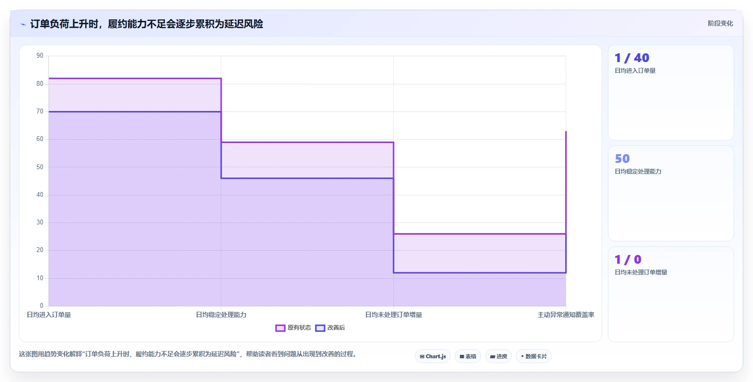Click the y-axis tick value 40
This screenshot has width=753, height=382.
(x=40, y=195)
